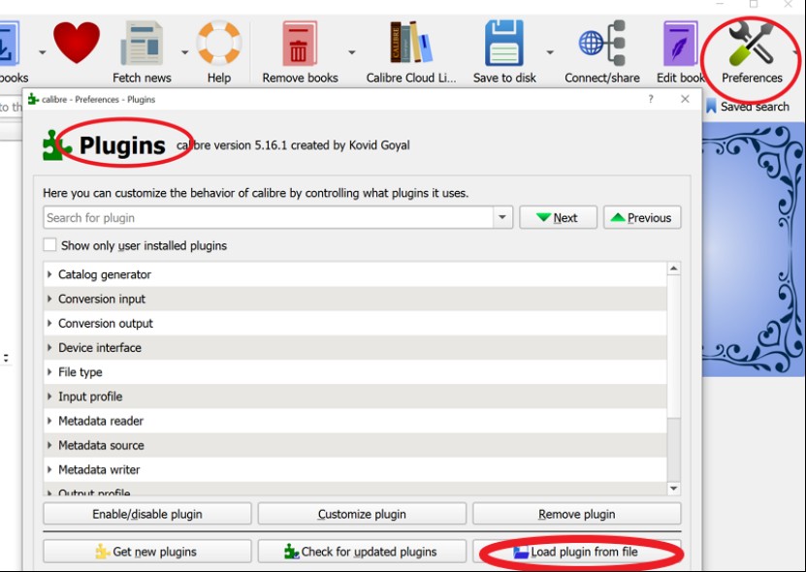806x572 pixels.
Task: Click Load plugin from file button
Action: coord(577,552)
